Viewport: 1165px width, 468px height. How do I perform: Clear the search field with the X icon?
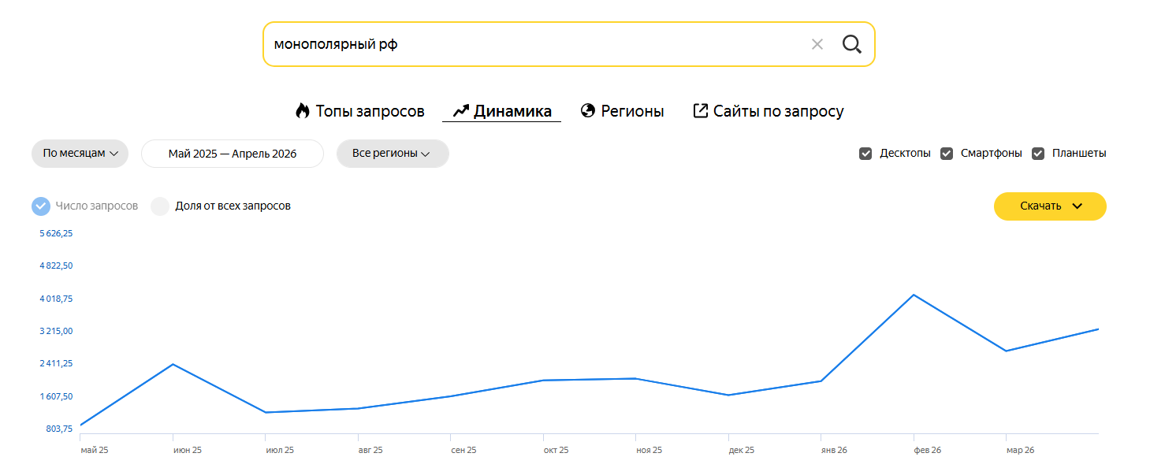point(817,44)
